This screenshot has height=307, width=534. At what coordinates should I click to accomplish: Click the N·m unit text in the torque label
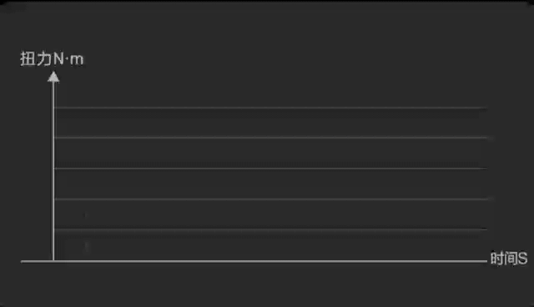click(68, 59)
